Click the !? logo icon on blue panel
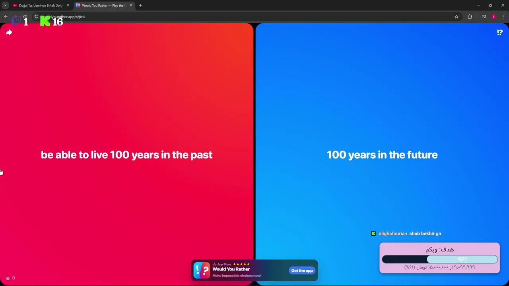This screenshot has width=509, height=286. [500, 33]
